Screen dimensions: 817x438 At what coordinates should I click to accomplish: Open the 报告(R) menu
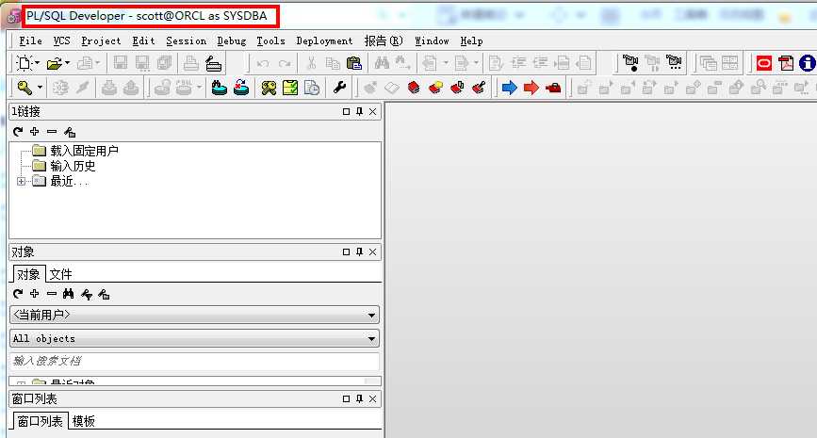click(x=384, y=41)
